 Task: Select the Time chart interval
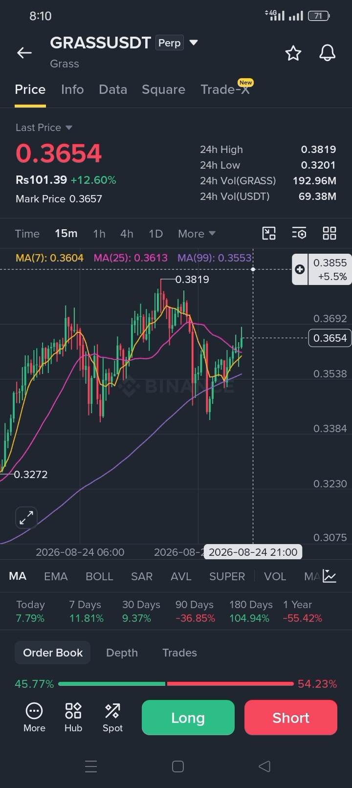pos(27,234)
